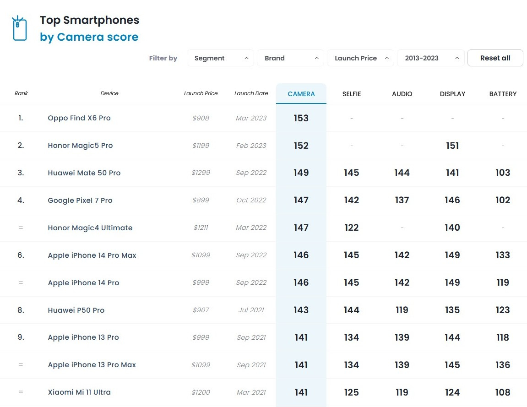Click the $1211 launch price cell
Image resolution: width=527 pixels, height=407 pixels.
click(201, 228)
